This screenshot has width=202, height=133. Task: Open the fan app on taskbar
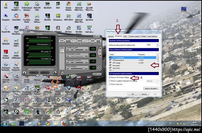22,124
